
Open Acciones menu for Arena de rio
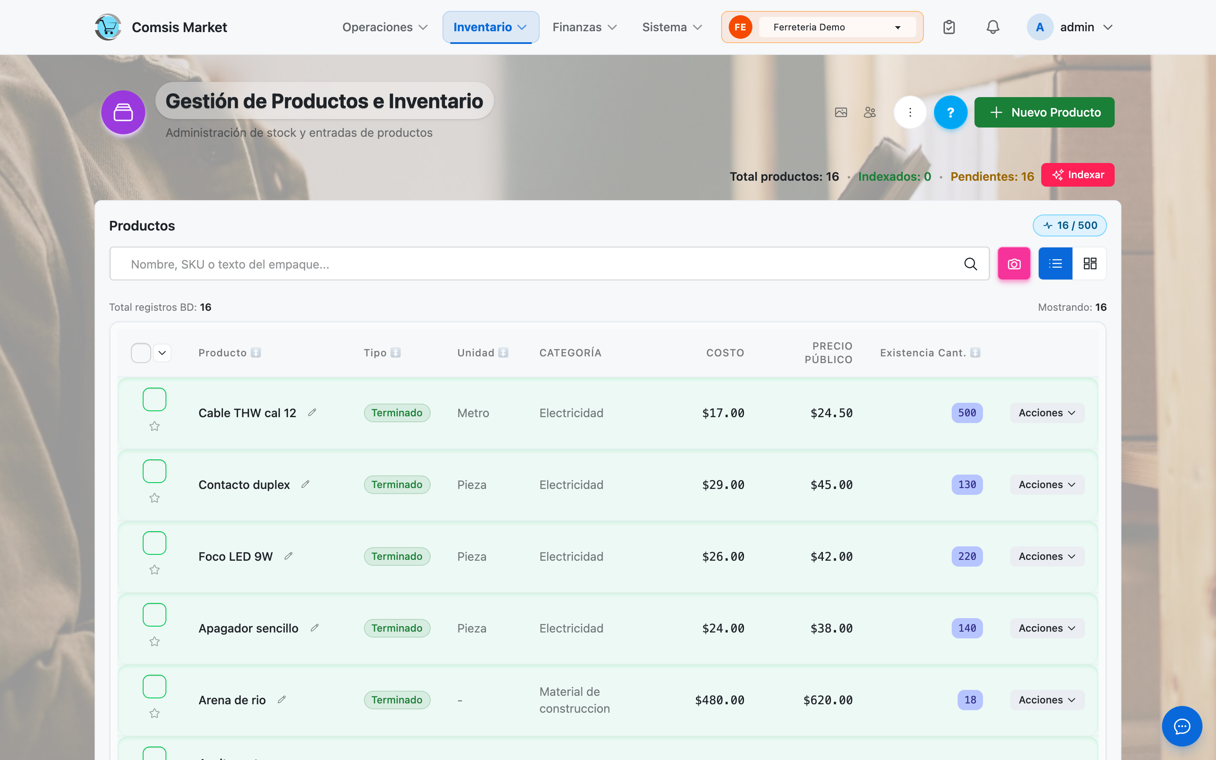tap(1047, 700)
